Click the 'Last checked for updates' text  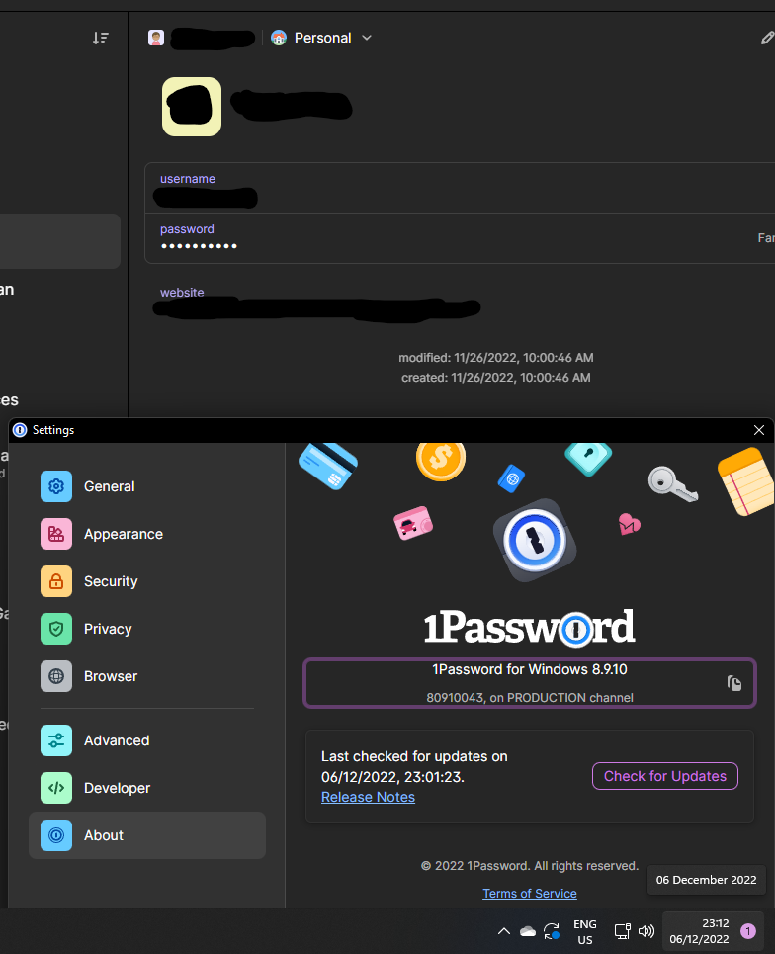coord(414,766)
